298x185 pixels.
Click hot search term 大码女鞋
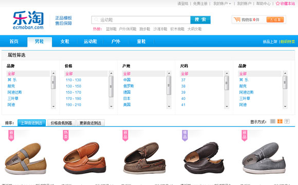194,29
